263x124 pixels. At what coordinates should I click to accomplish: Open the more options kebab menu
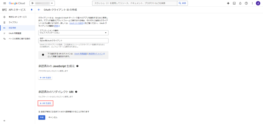point(252,3)
